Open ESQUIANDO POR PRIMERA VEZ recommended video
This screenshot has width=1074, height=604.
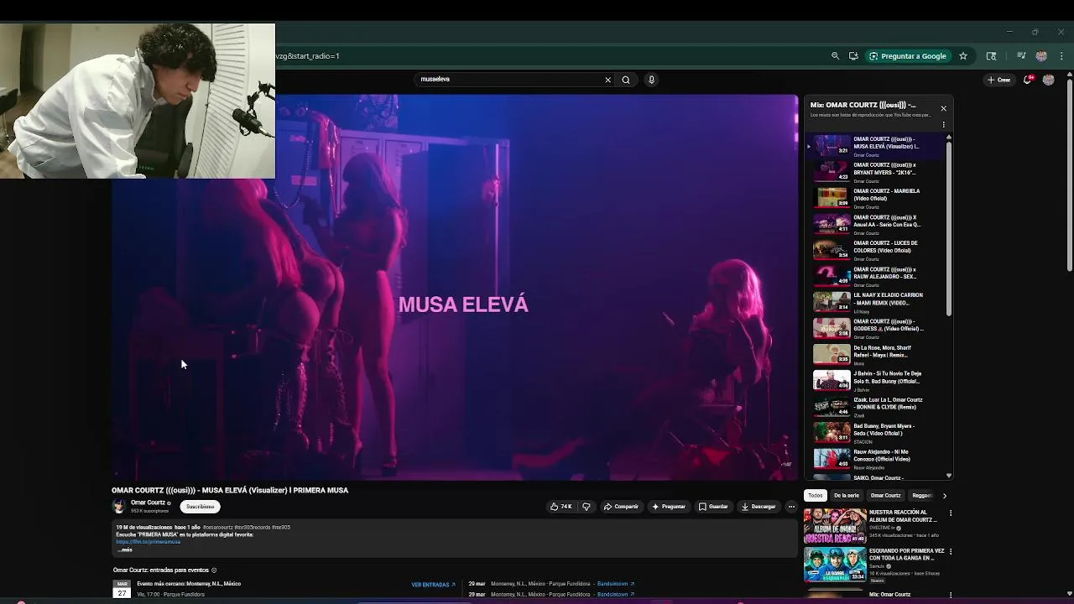(x=873, y=565)
